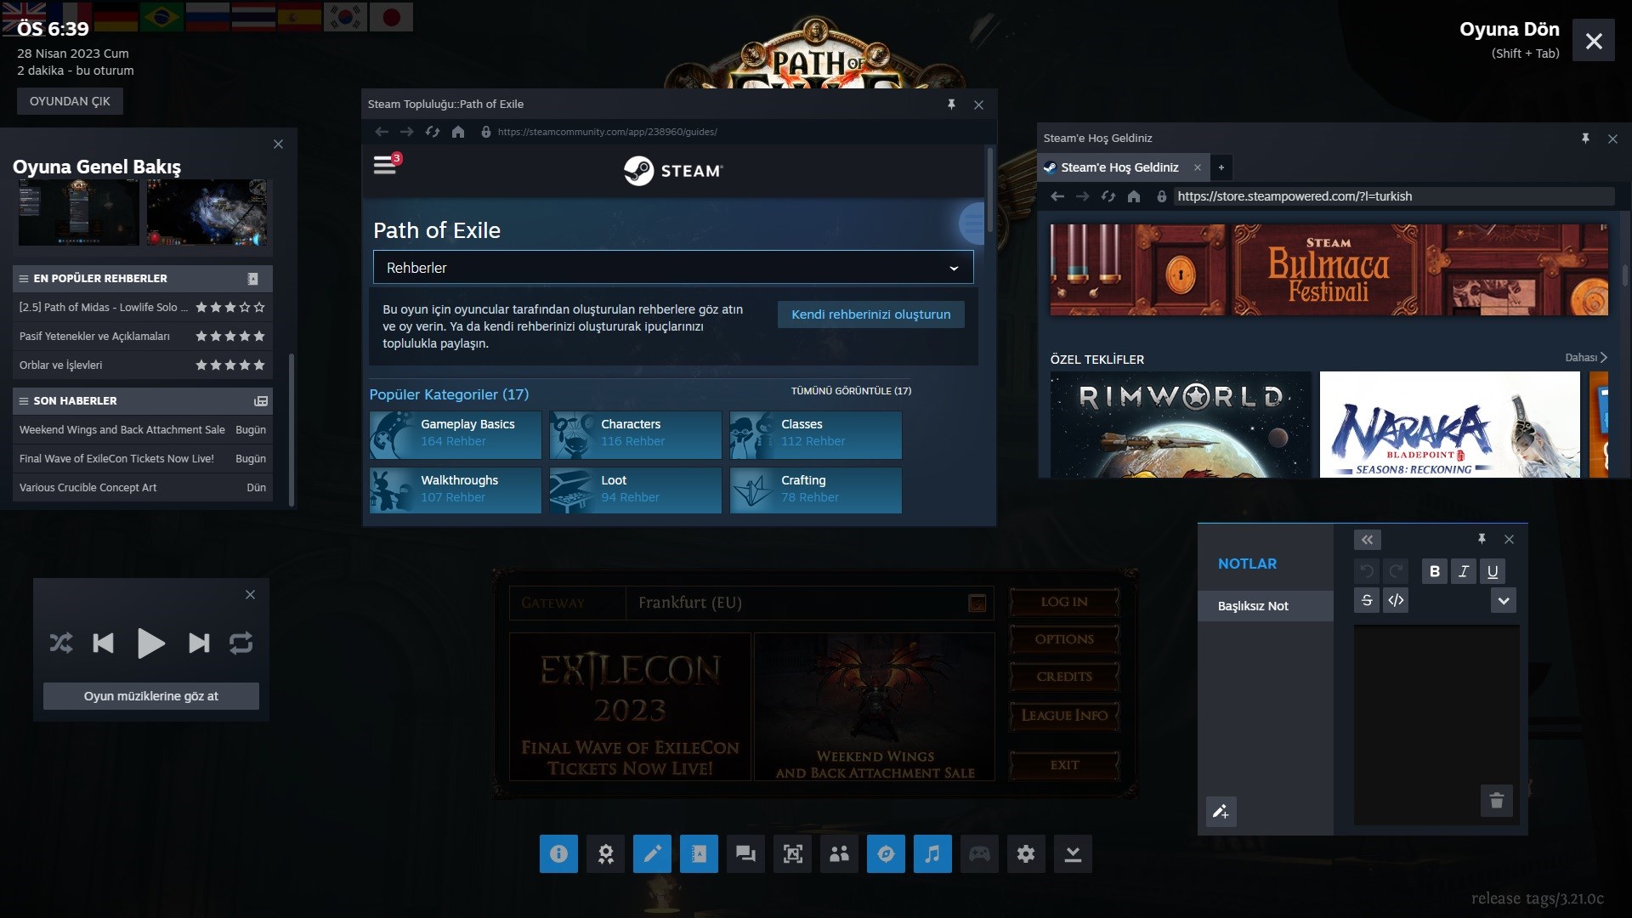Open the game info overlay panel icon
This screenshot has height=918, width=1632.
pos(558,853)
